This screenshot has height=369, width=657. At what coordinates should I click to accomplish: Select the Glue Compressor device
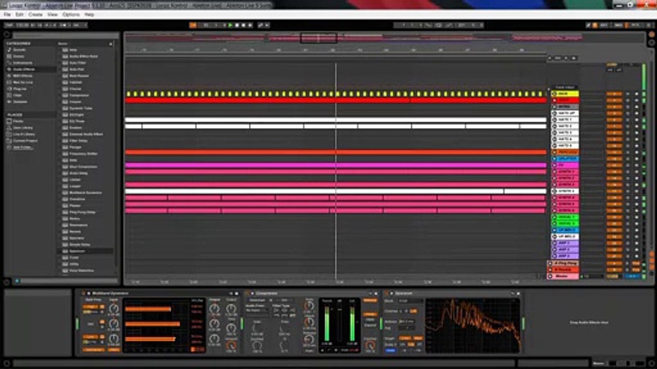[x=83, y=167]
